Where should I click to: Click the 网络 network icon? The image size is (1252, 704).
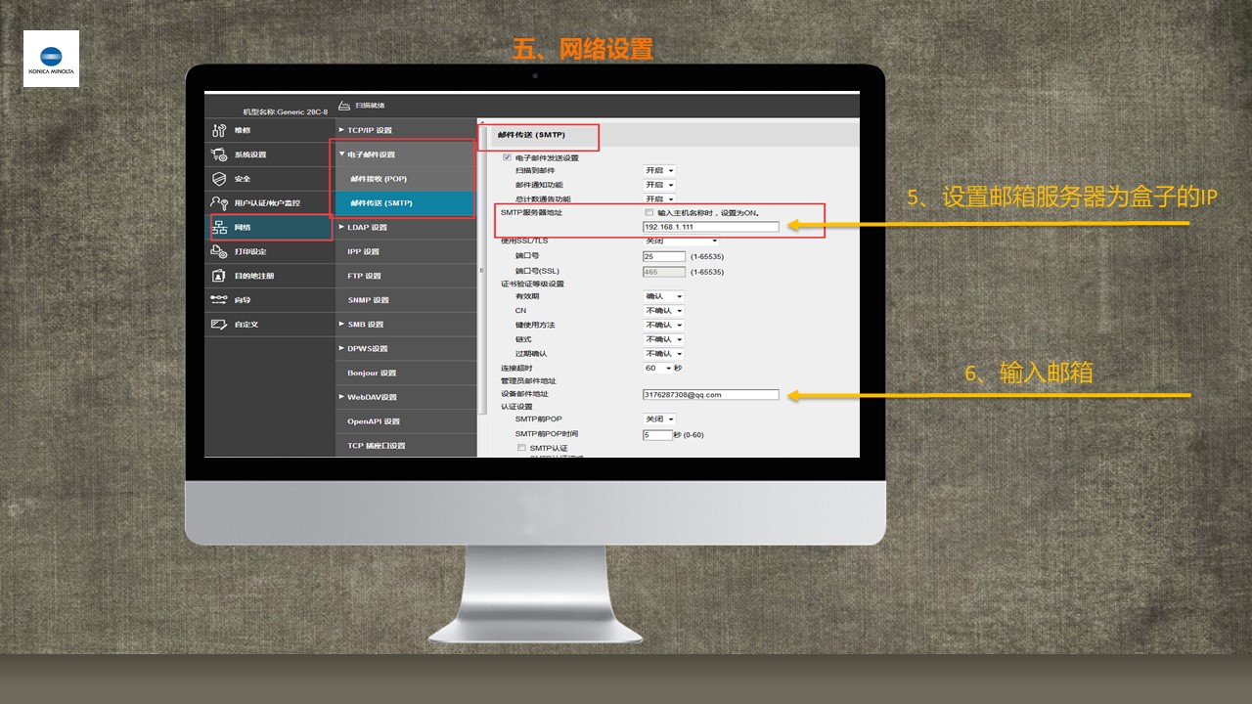pos(219,228)
